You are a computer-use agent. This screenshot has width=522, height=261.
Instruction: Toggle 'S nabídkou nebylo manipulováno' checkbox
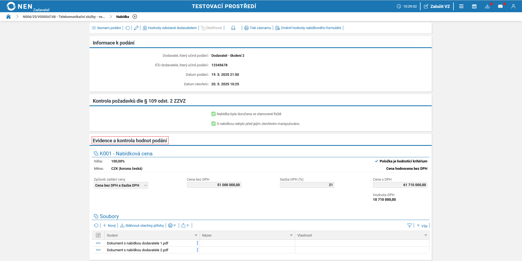pos(214,124)
